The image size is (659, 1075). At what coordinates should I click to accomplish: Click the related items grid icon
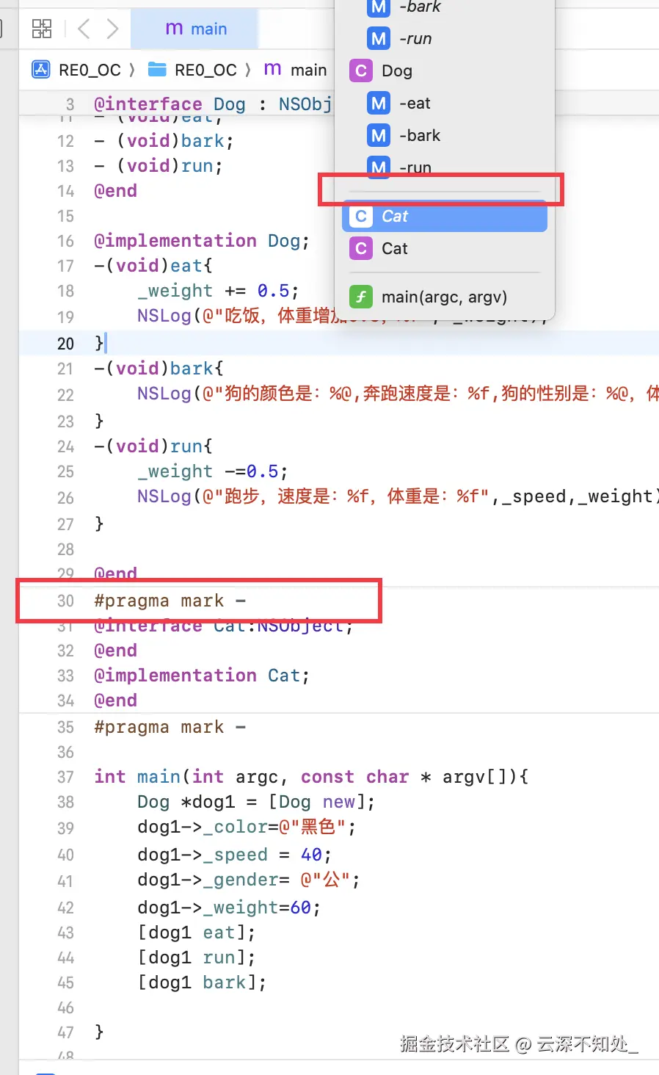(x=42, y=29)
